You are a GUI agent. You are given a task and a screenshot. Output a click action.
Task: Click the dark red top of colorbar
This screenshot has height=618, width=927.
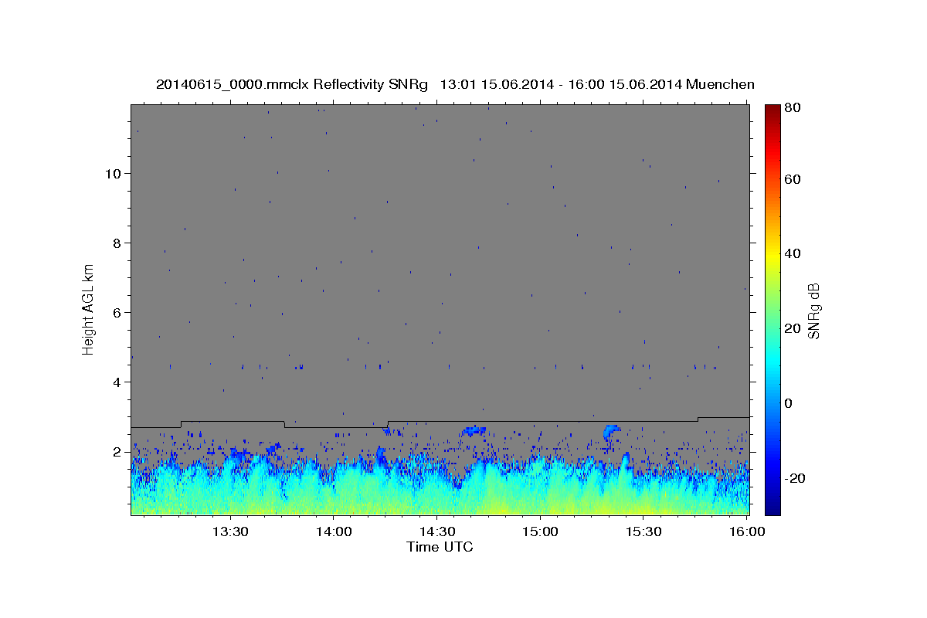[772, 112]
